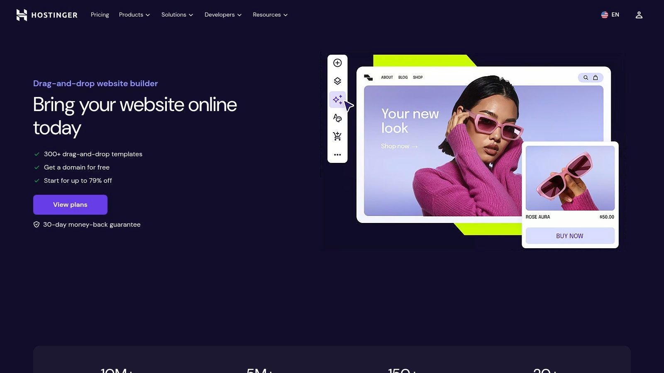Click the search icon in preview site
The image size is (664, 373).
(586, 78)
